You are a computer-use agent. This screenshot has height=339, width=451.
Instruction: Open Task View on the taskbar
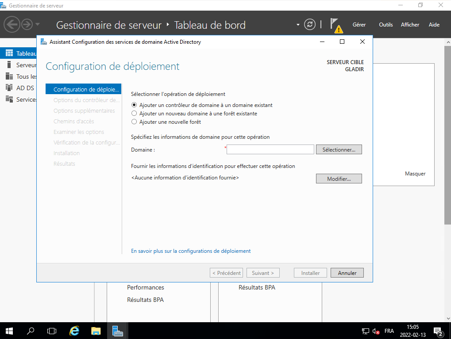52,331
